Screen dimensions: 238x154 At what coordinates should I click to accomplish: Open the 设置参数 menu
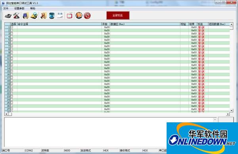pyautogui.click(x=19, y=8)
